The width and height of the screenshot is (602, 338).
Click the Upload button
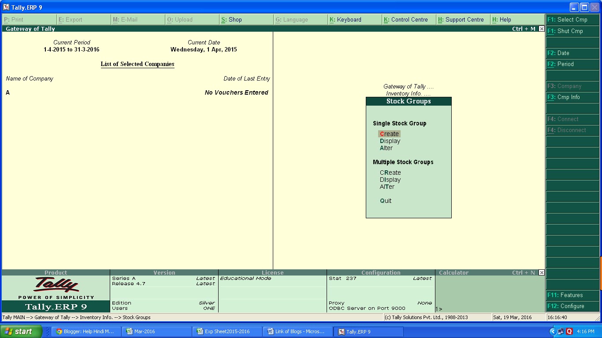(x=192, y=20)
